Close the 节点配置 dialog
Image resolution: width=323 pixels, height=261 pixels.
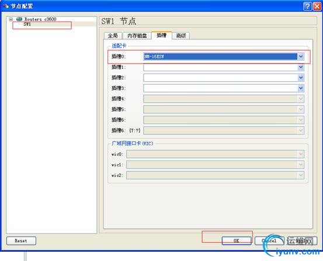(x=317, y=6)
